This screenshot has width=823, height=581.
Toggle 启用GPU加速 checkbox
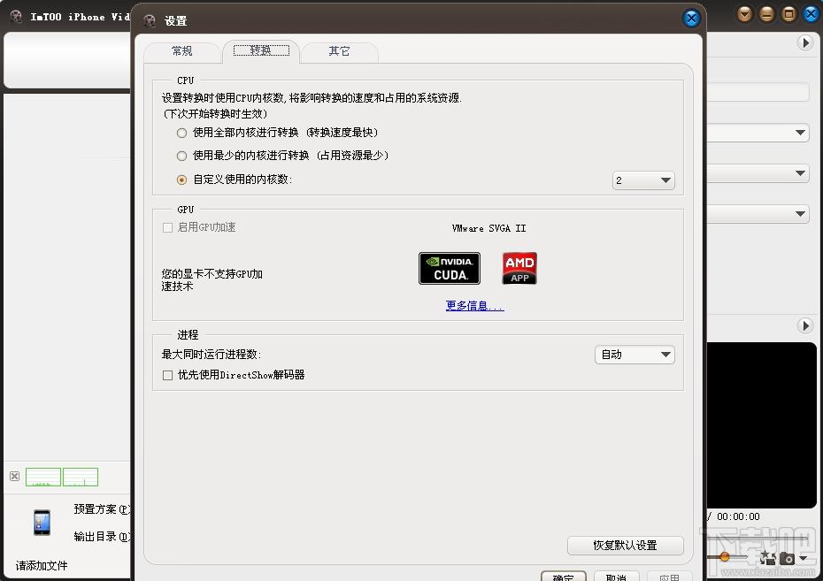coord(167,227)
